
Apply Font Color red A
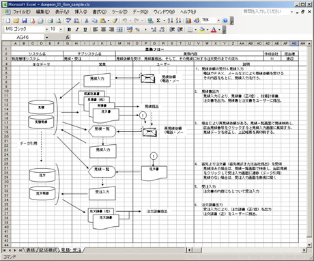pyautogui.click(x=214, y=29)
